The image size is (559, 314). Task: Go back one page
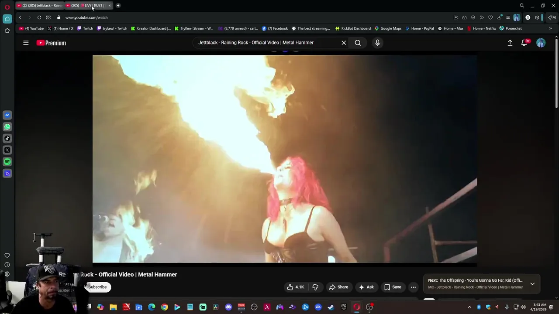[x=20, y=17]
